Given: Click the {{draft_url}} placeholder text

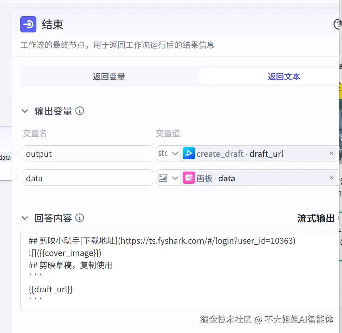Looking at the screenshot, I should 50,290.
